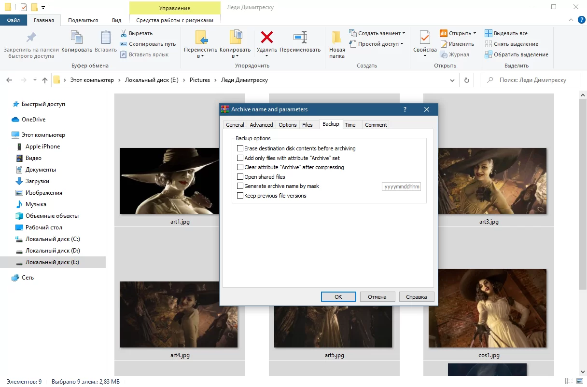The width and height of the screenshot is (587, 387).
Task: Enable Erase destination disk contents before archiving
Action: [x=240, y=148]
